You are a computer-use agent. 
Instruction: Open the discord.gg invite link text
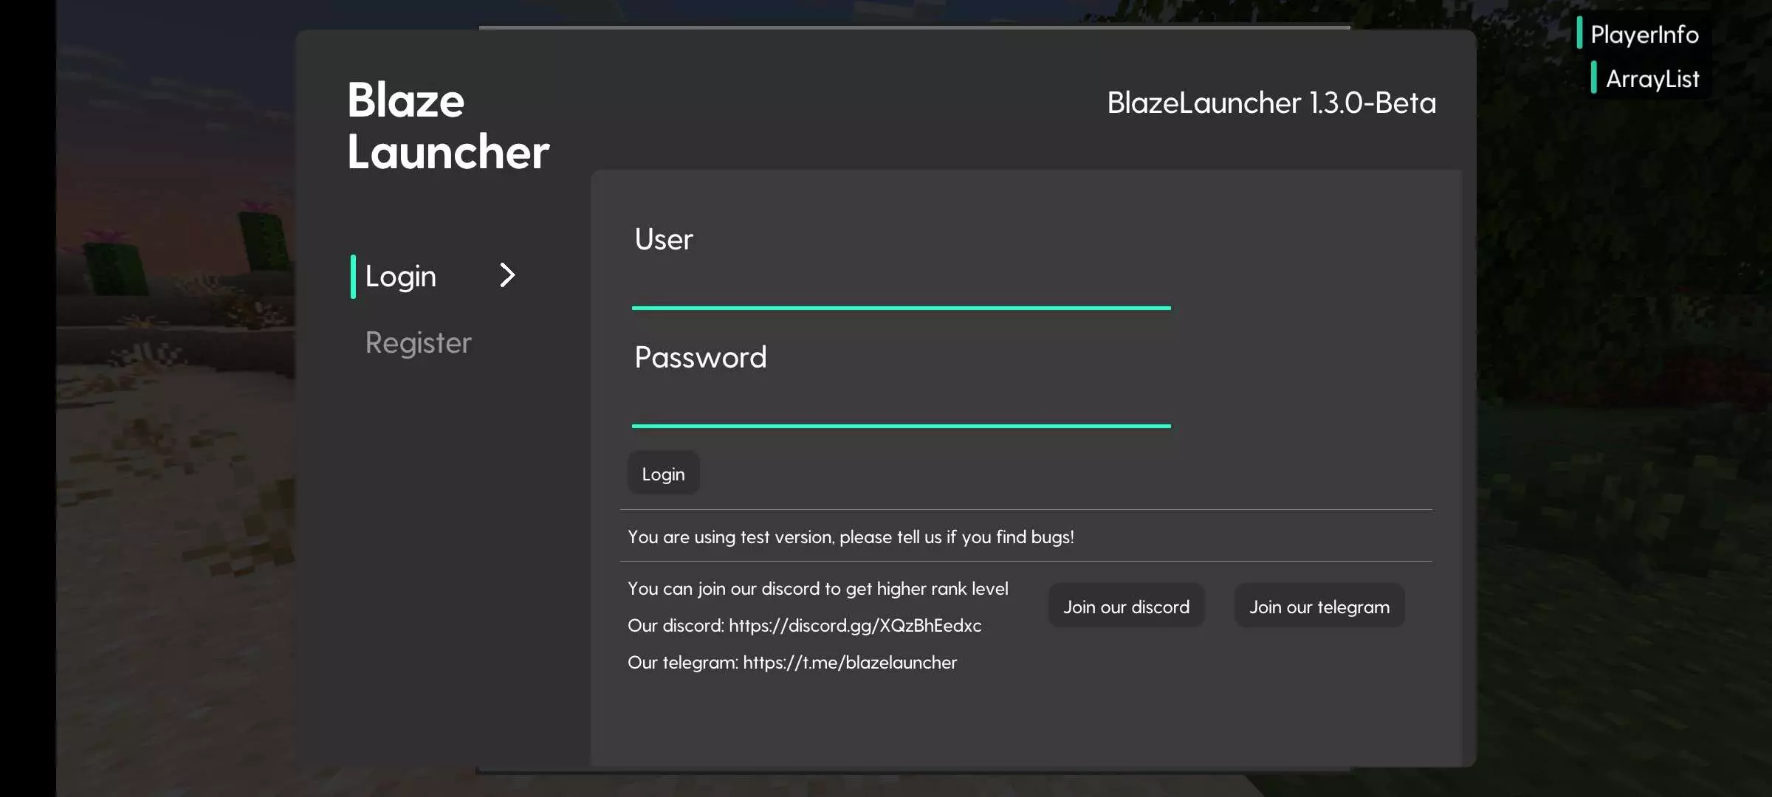tap(855, 626)
